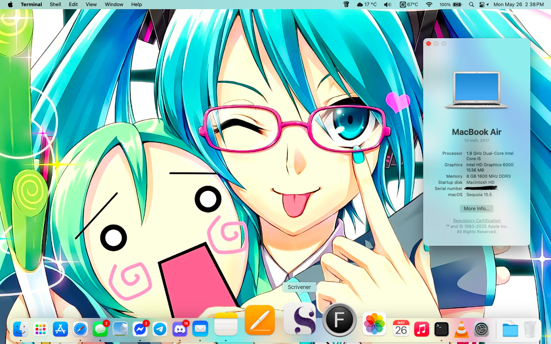Close the About This Mac window

tap(429, 44)
